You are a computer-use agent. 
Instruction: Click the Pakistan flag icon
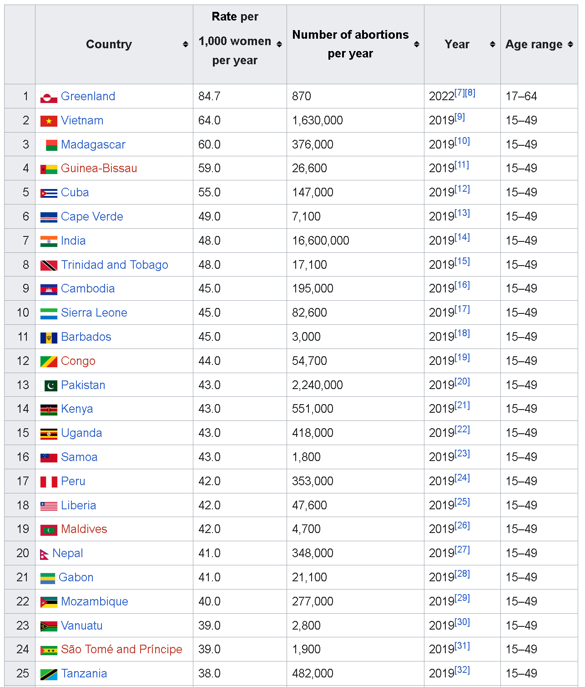click(x=49, y=386)
